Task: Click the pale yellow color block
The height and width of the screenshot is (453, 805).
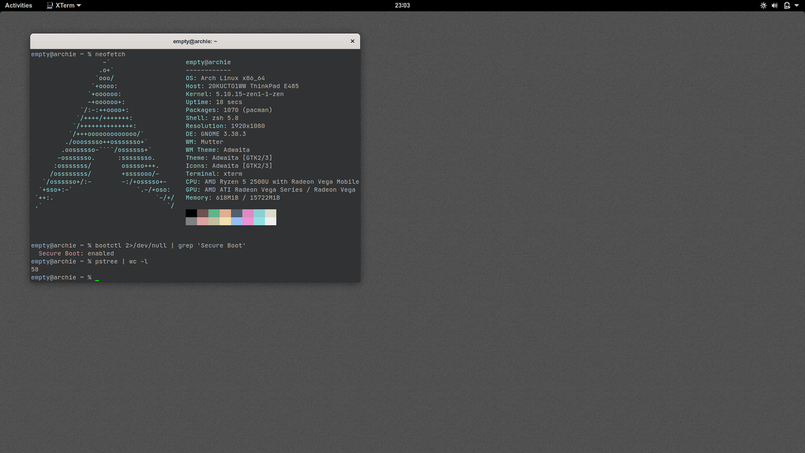Action: pos(225,221)
